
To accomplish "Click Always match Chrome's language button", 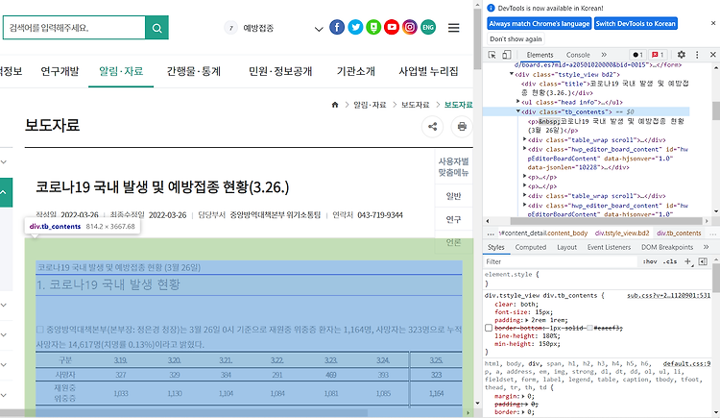I will point(540,23).
